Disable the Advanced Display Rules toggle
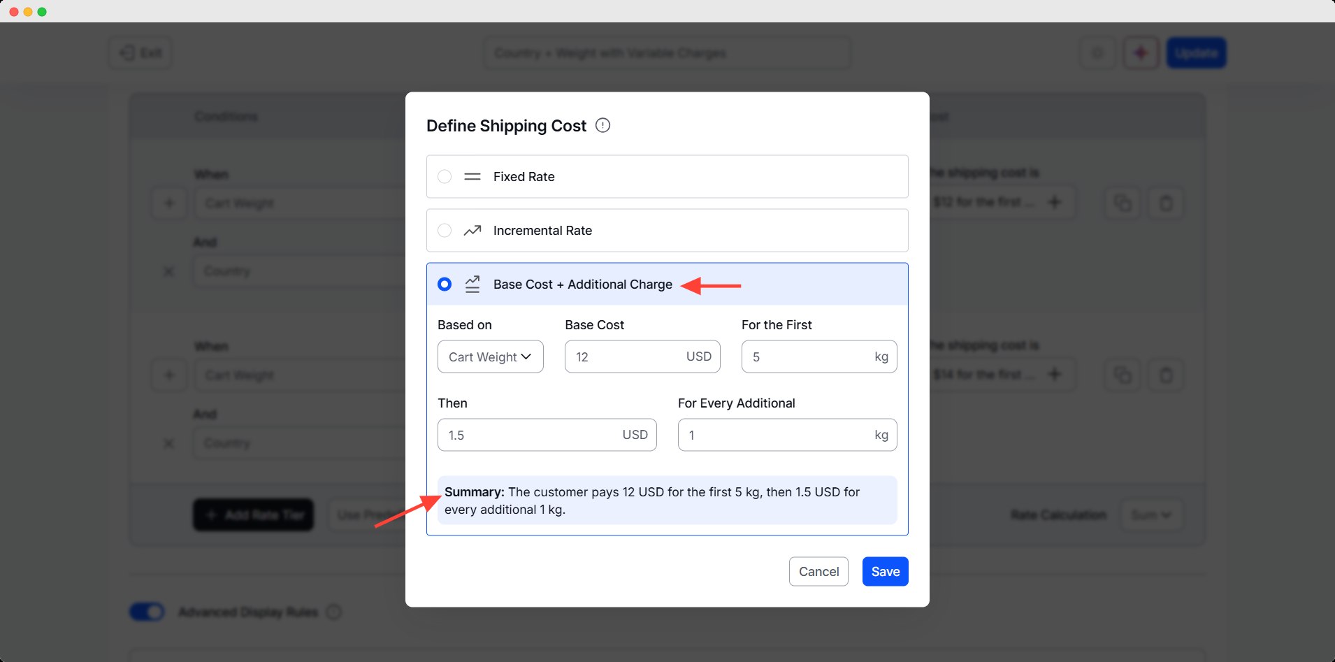This screenshot has height=662, width=1335. pos(147,612)
